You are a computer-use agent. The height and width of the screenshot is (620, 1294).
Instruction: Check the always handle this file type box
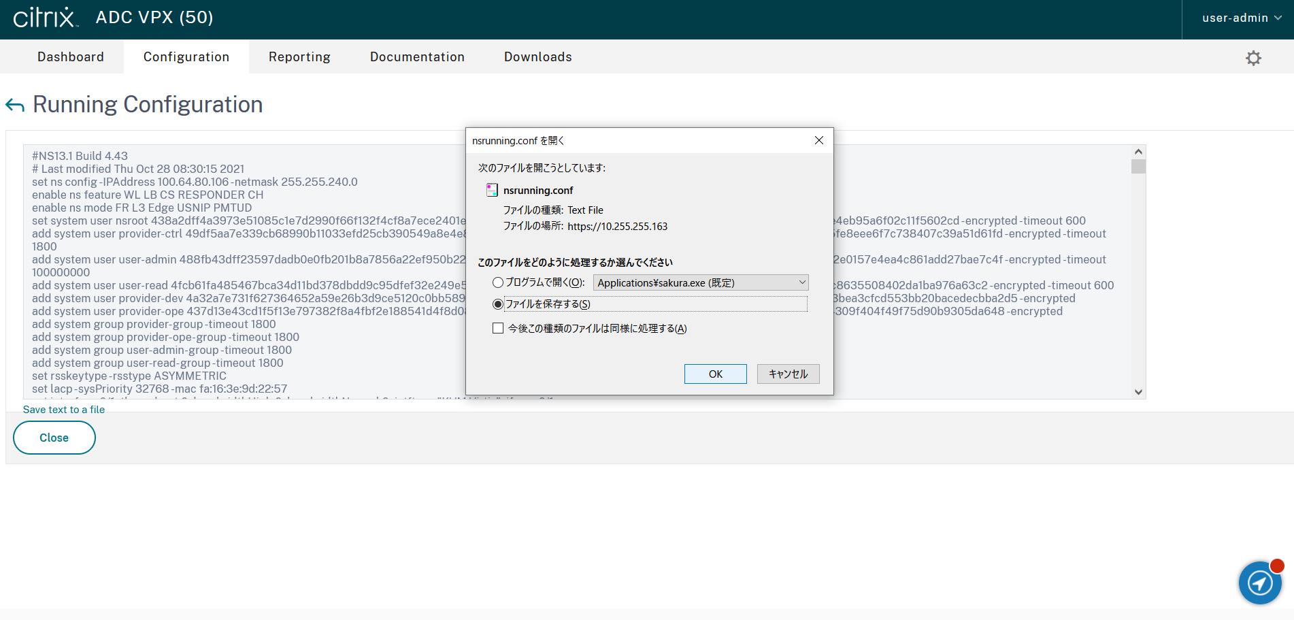[x=498, y=328]
